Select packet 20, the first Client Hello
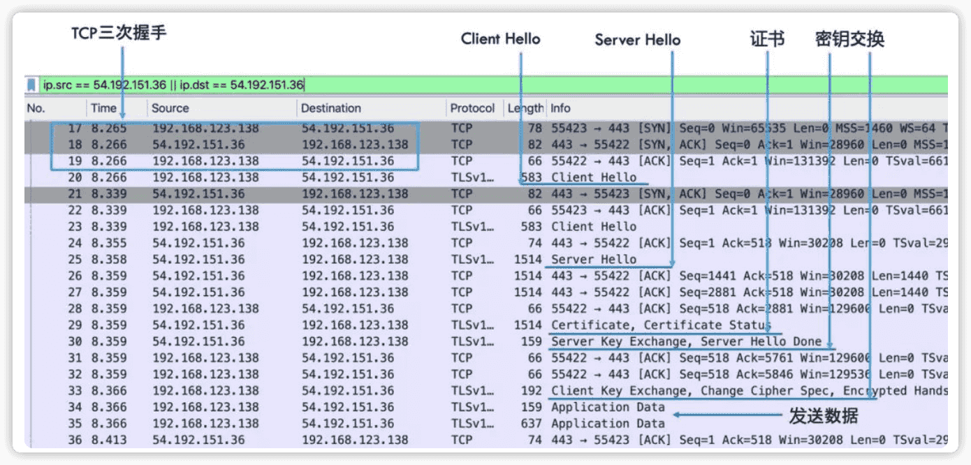 [486, 177]
